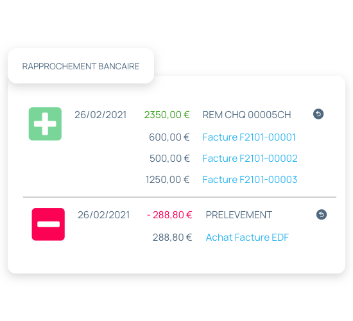This screenshot has height=321, width=353.
Task: Open Achat Facture EDF link
Action: pyautogui.click(x=247, y=237)
